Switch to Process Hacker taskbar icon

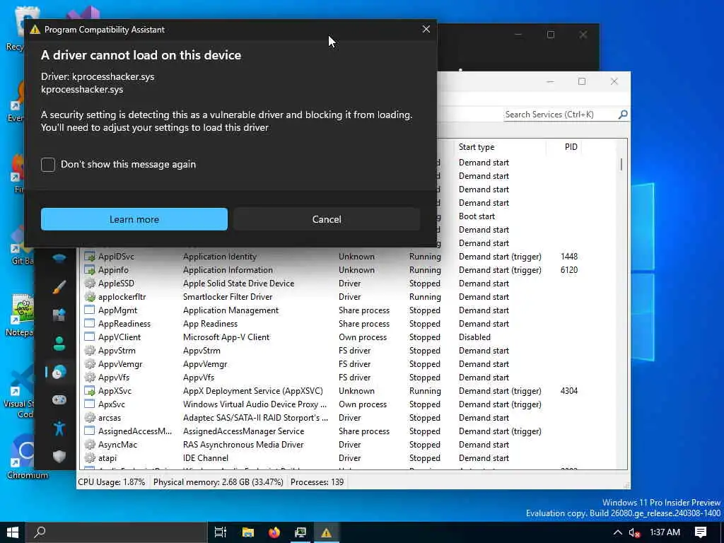pos(300,532)
